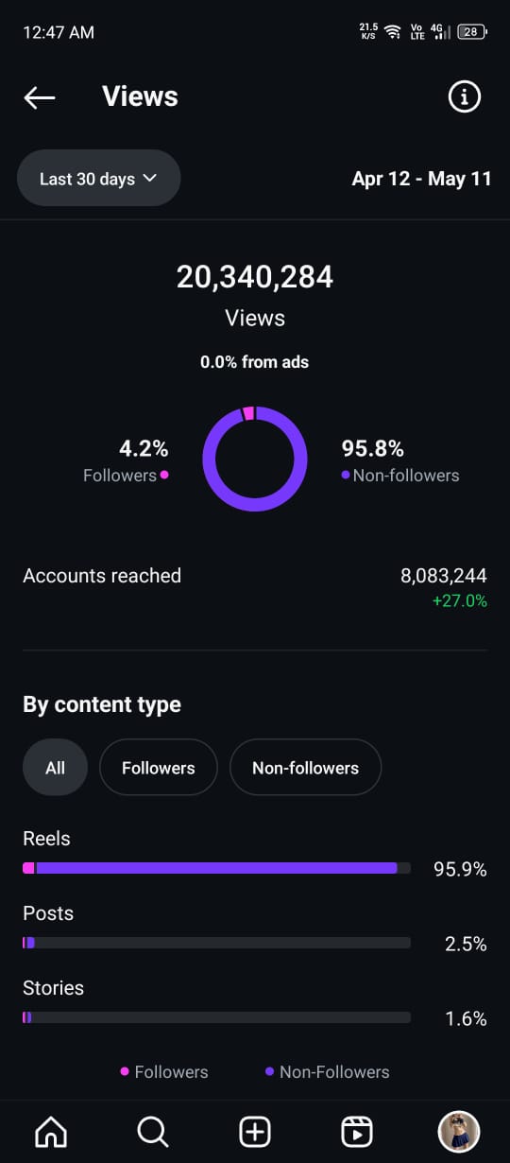
Task: Open the Accounts reached row
Action: pyautogui.click(x=255, y=587)
